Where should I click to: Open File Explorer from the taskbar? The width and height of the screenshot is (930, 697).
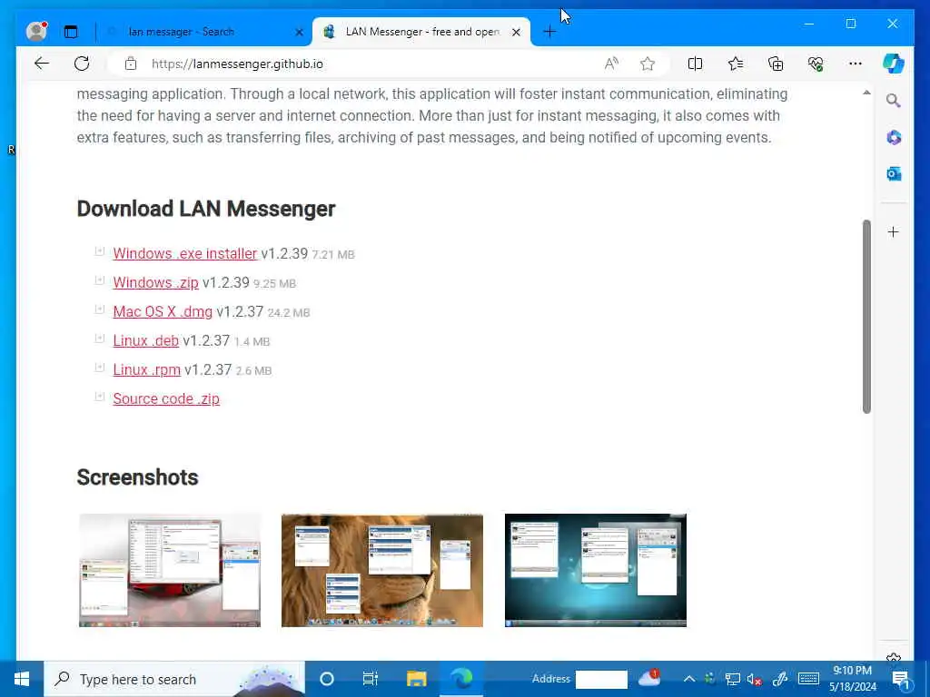[x=416, y=679]
